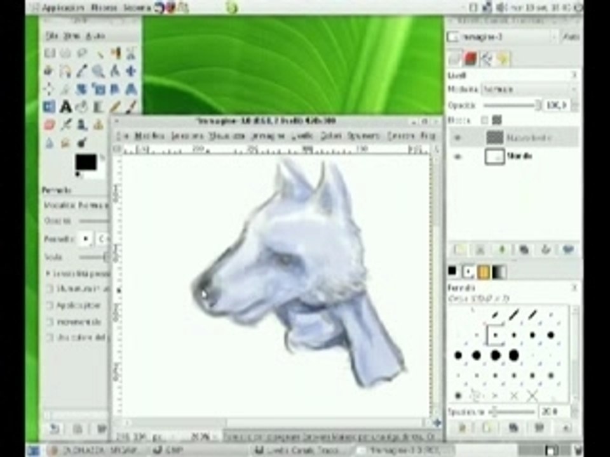
Task: Select the Perspective tool
Action: (131, 89)
